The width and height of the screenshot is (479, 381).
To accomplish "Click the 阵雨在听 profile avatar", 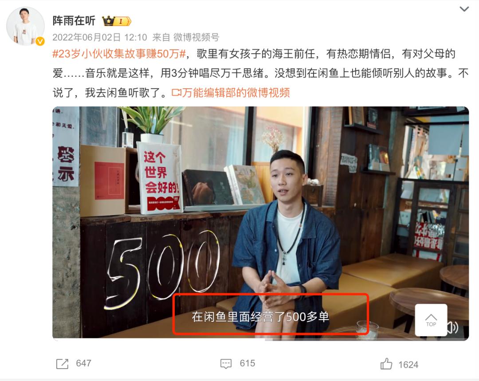I will point(25,26).
